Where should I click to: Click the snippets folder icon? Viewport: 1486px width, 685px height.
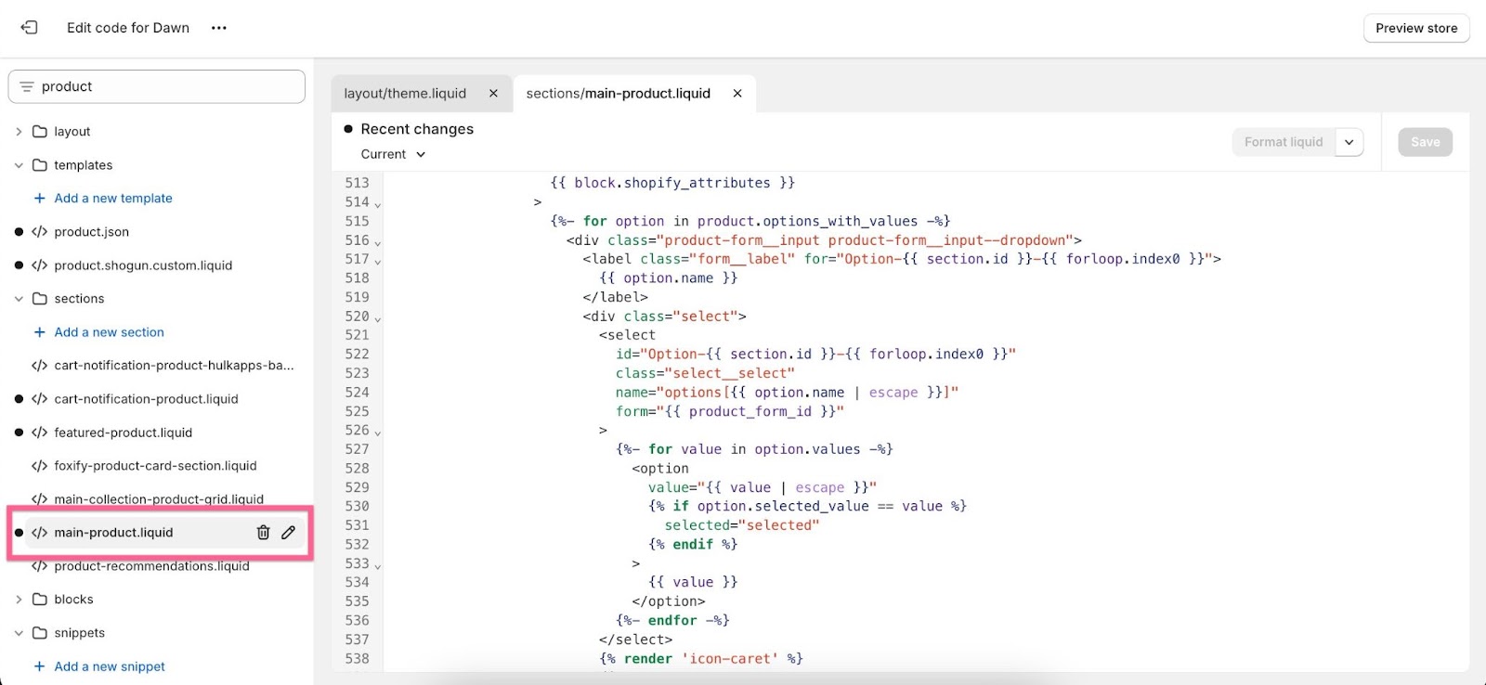[40, 633]
